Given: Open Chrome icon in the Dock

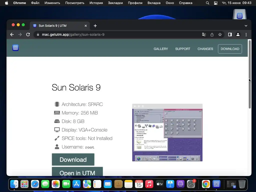Looking at the screenshot, I should [206, 184].
